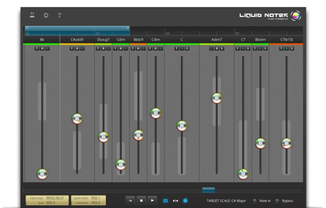The image size is (326, 208).
Task: Toggle the blue loop icon
Action: [166, 201]
